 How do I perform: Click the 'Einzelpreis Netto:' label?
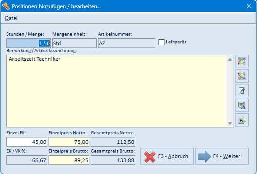[x=67, y=133]
